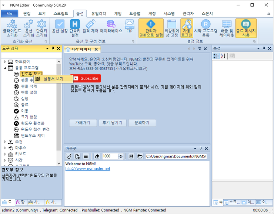Click save disk icon in output toolbar
Screen dimensions: 274x214
click(x=131, y=156)
